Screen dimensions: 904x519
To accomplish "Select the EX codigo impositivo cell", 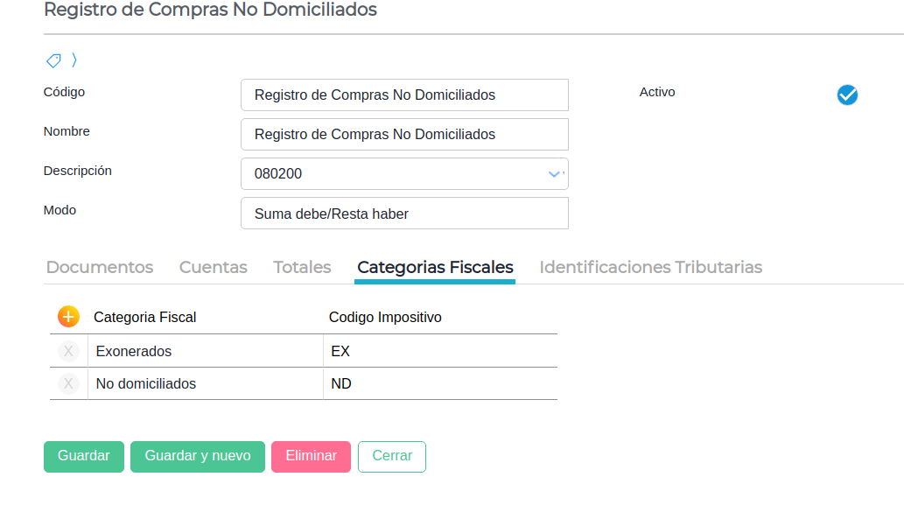I will coord(439,351).
